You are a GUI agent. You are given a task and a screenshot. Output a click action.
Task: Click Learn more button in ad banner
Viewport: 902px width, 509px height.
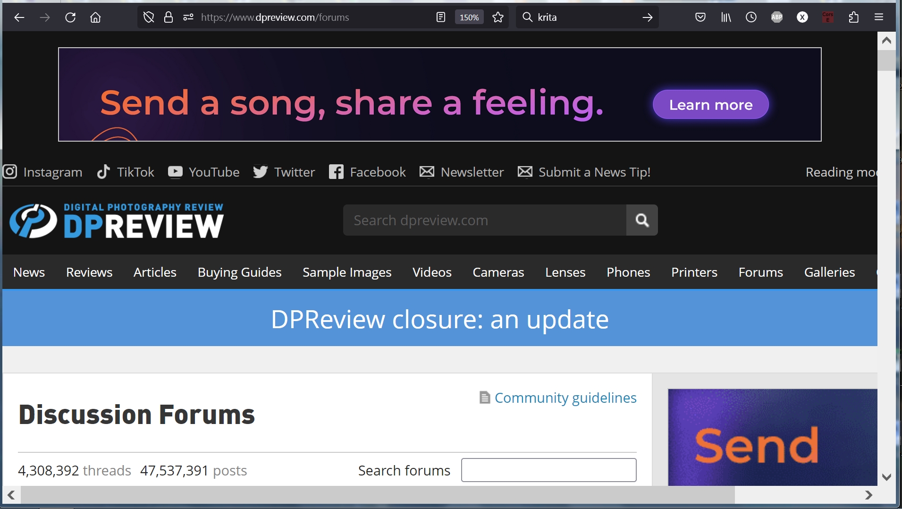(x=710, y=105)
